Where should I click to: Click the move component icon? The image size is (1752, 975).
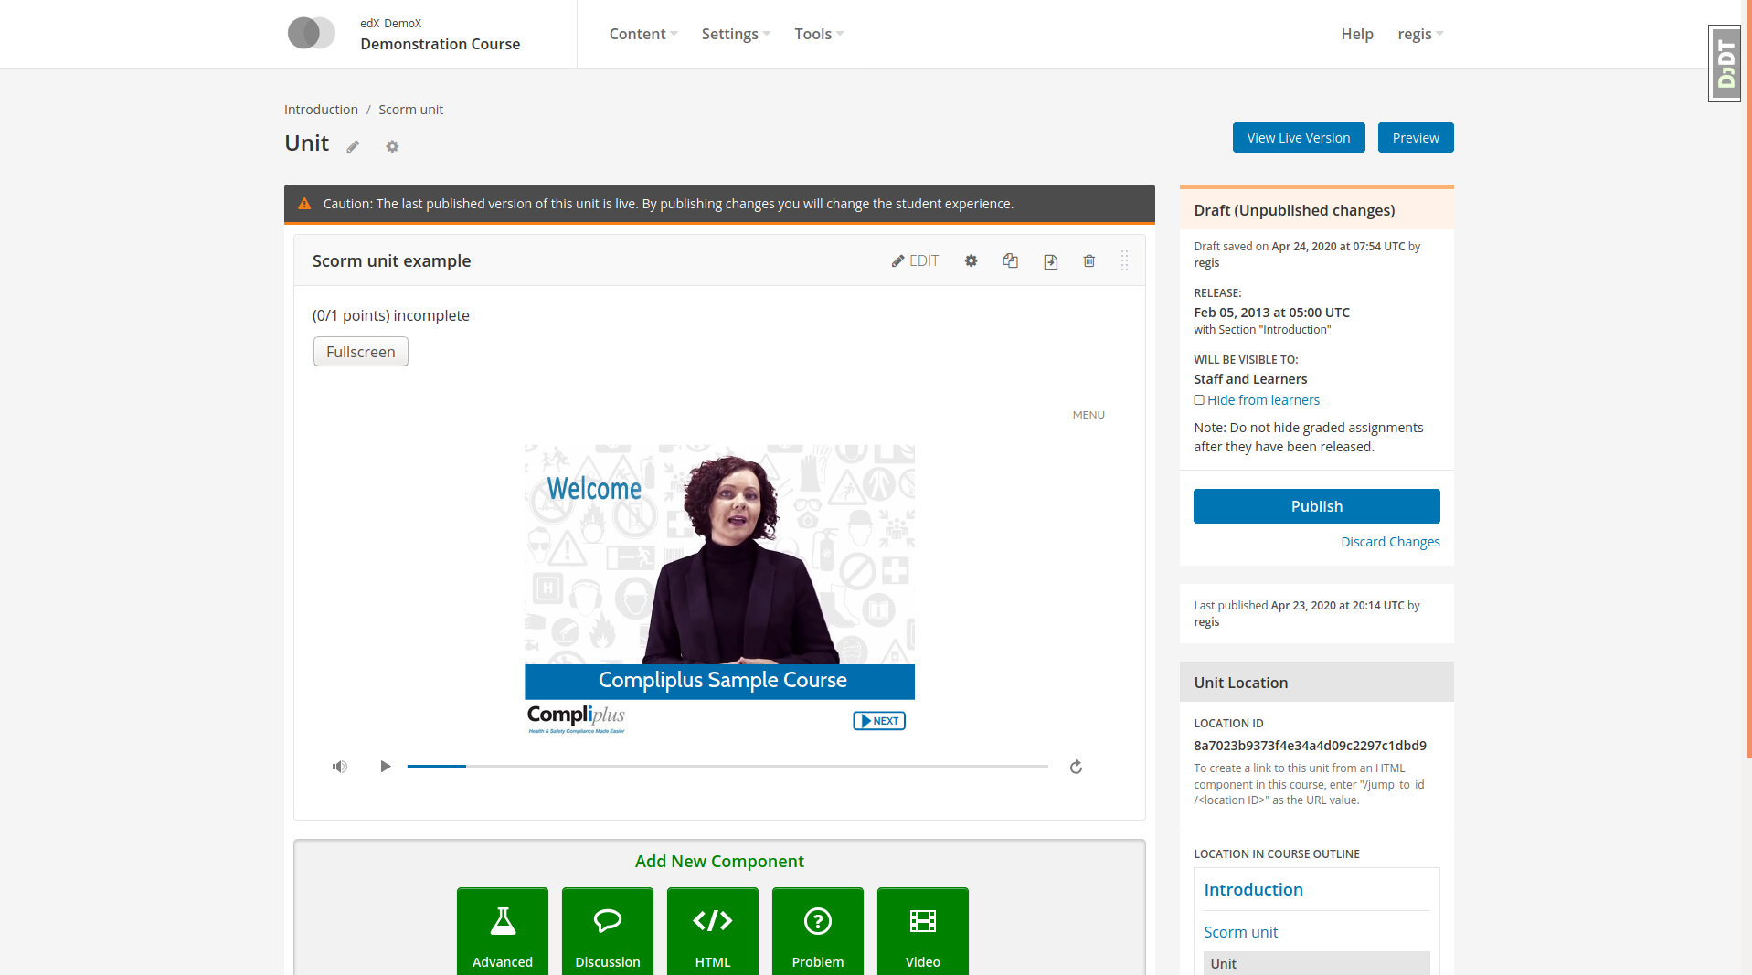(1050, 262)
